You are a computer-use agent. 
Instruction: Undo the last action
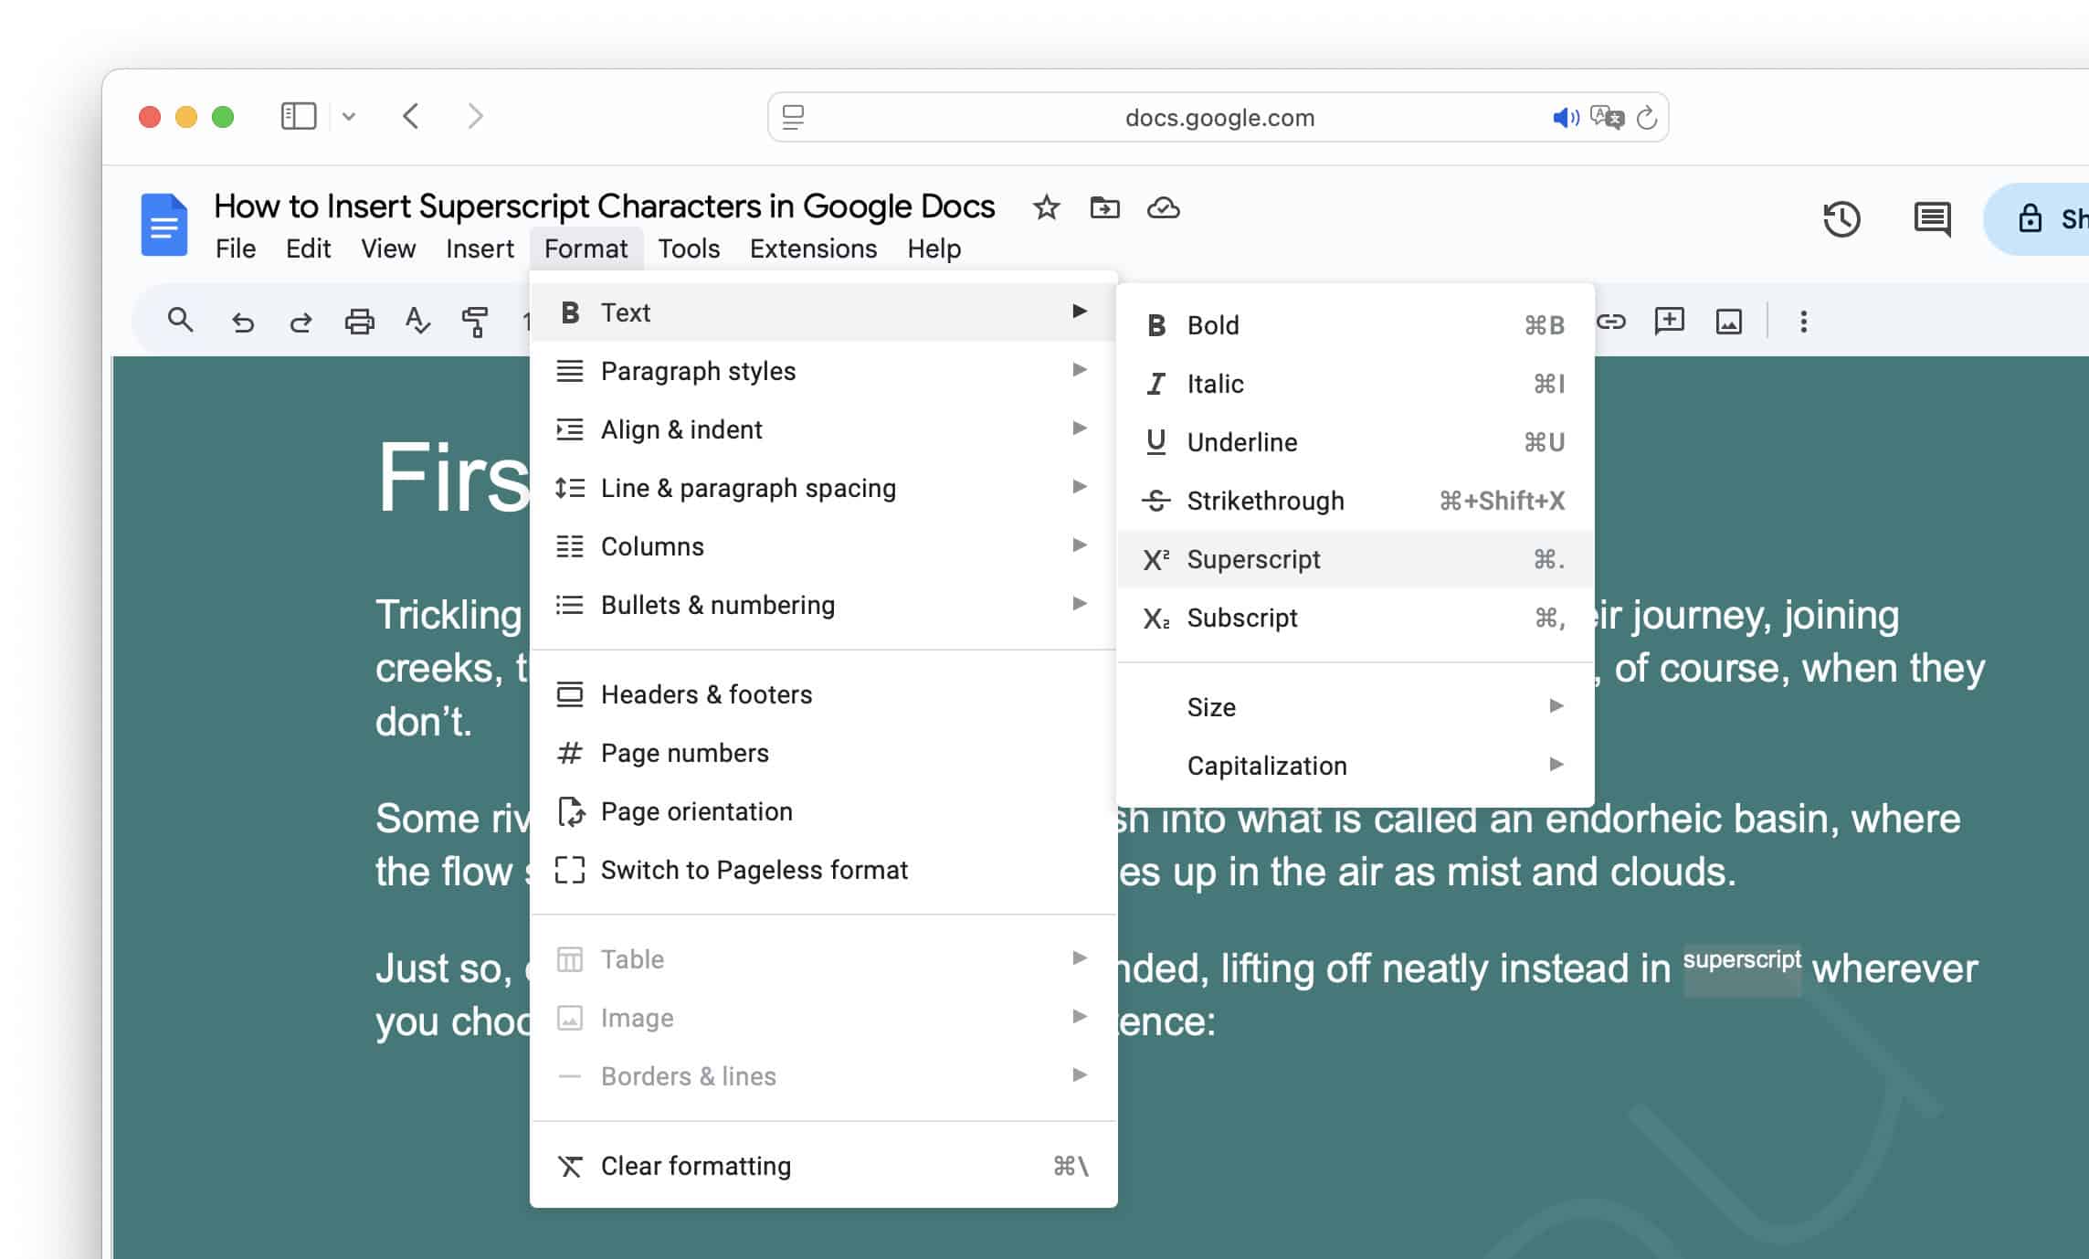pos(242,321)
